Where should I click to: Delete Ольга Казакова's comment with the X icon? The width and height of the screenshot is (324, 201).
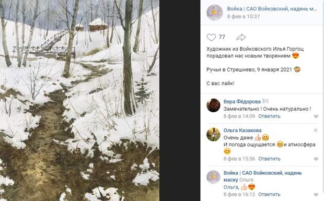[x=316, y=130]
